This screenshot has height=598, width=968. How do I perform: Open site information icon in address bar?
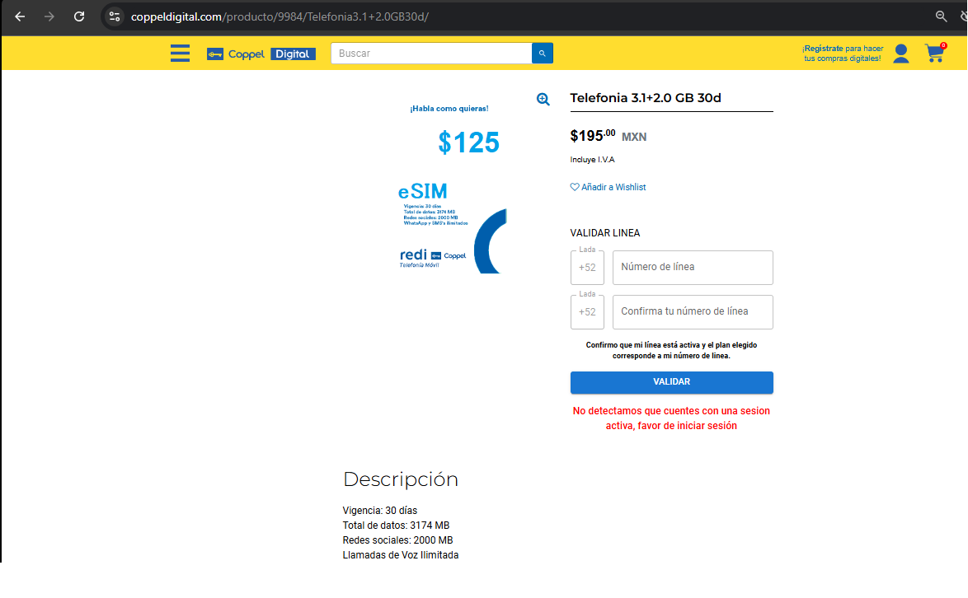pos(115,16)
